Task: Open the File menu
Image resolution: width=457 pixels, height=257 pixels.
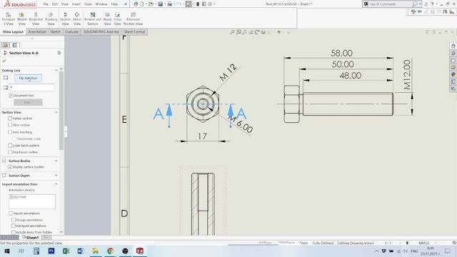Action: [x=46, y=4]
